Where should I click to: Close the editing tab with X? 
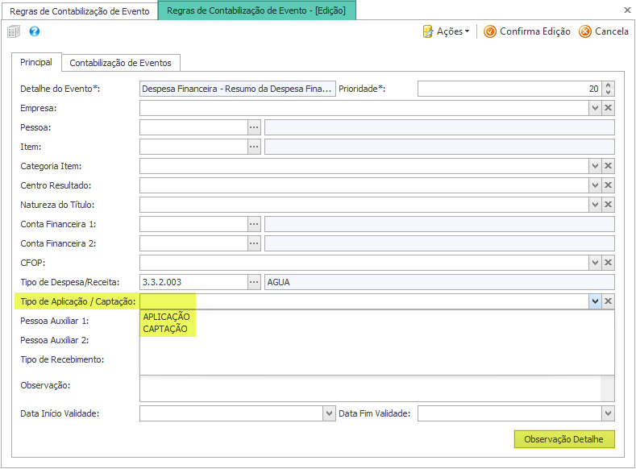click(627, 10)
